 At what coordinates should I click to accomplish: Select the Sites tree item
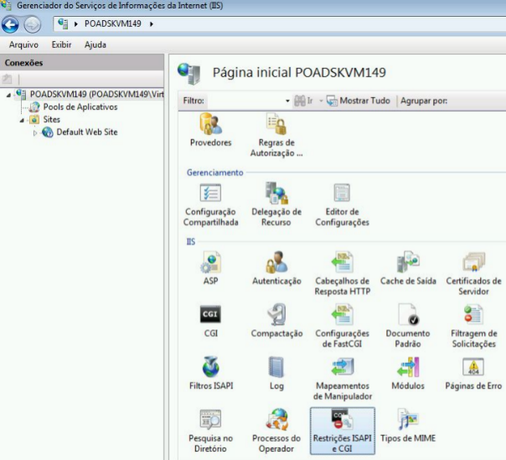click(52, 120)
